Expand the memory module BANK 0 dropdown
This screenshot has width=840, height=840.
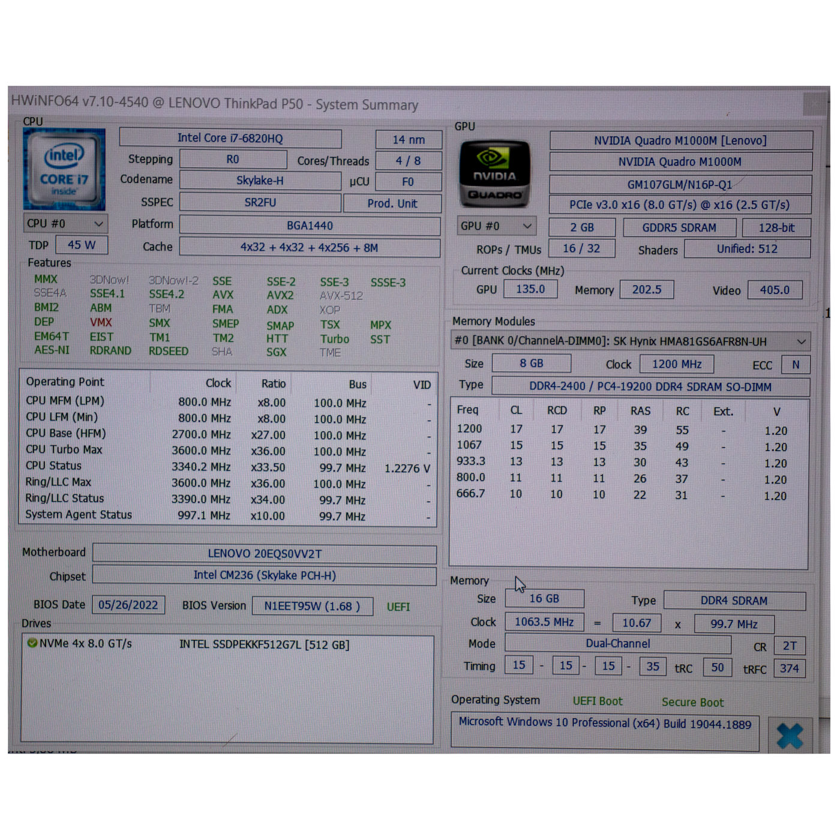(x=631, y=341)
